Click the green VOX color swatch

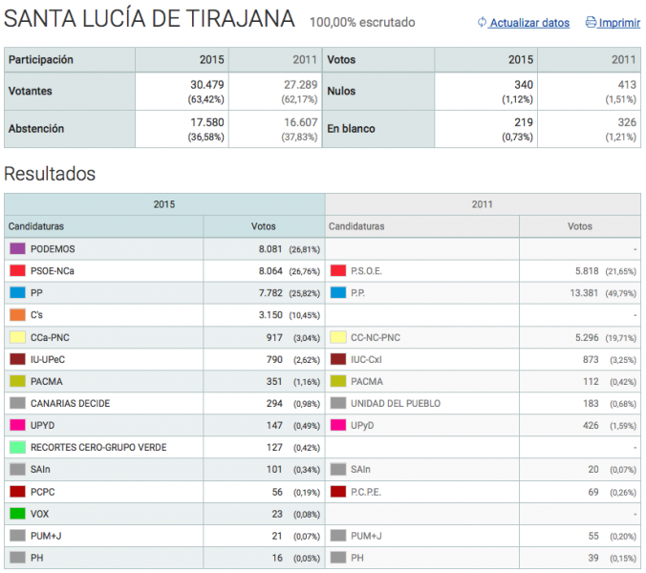pos(18,514)
